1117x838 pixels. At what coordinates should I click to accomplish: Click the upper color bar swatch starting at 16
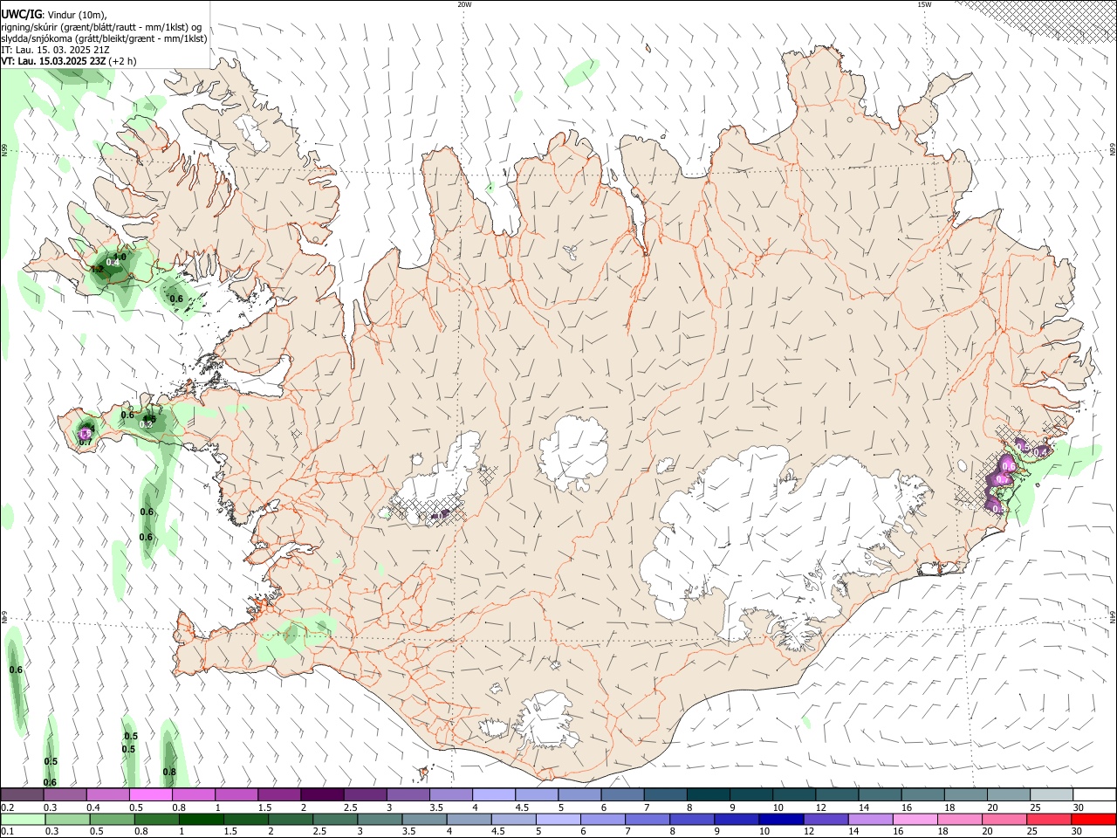tap(921, 795)
